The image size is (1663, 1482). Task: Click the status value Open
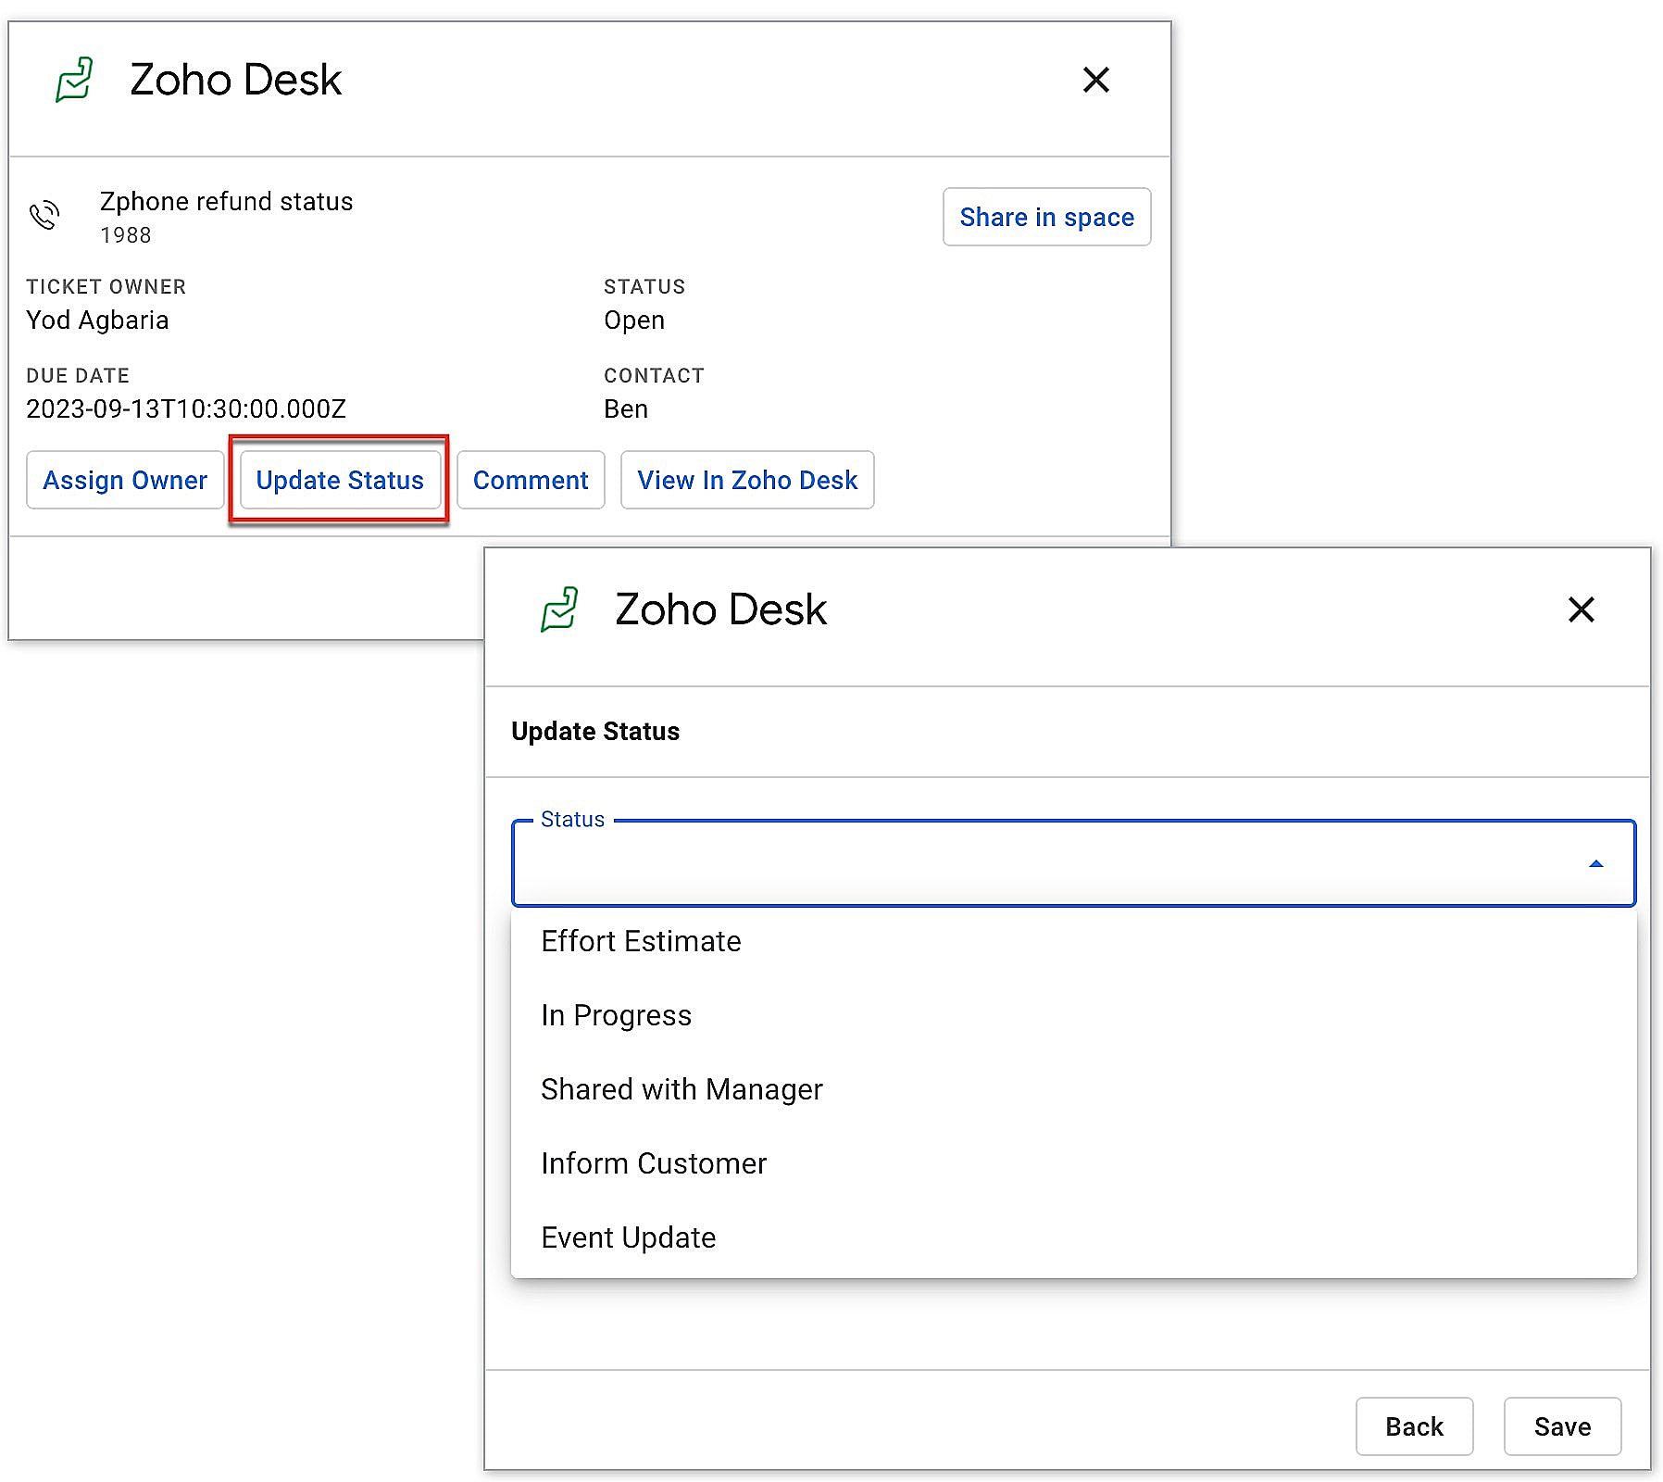pos(634,320)
